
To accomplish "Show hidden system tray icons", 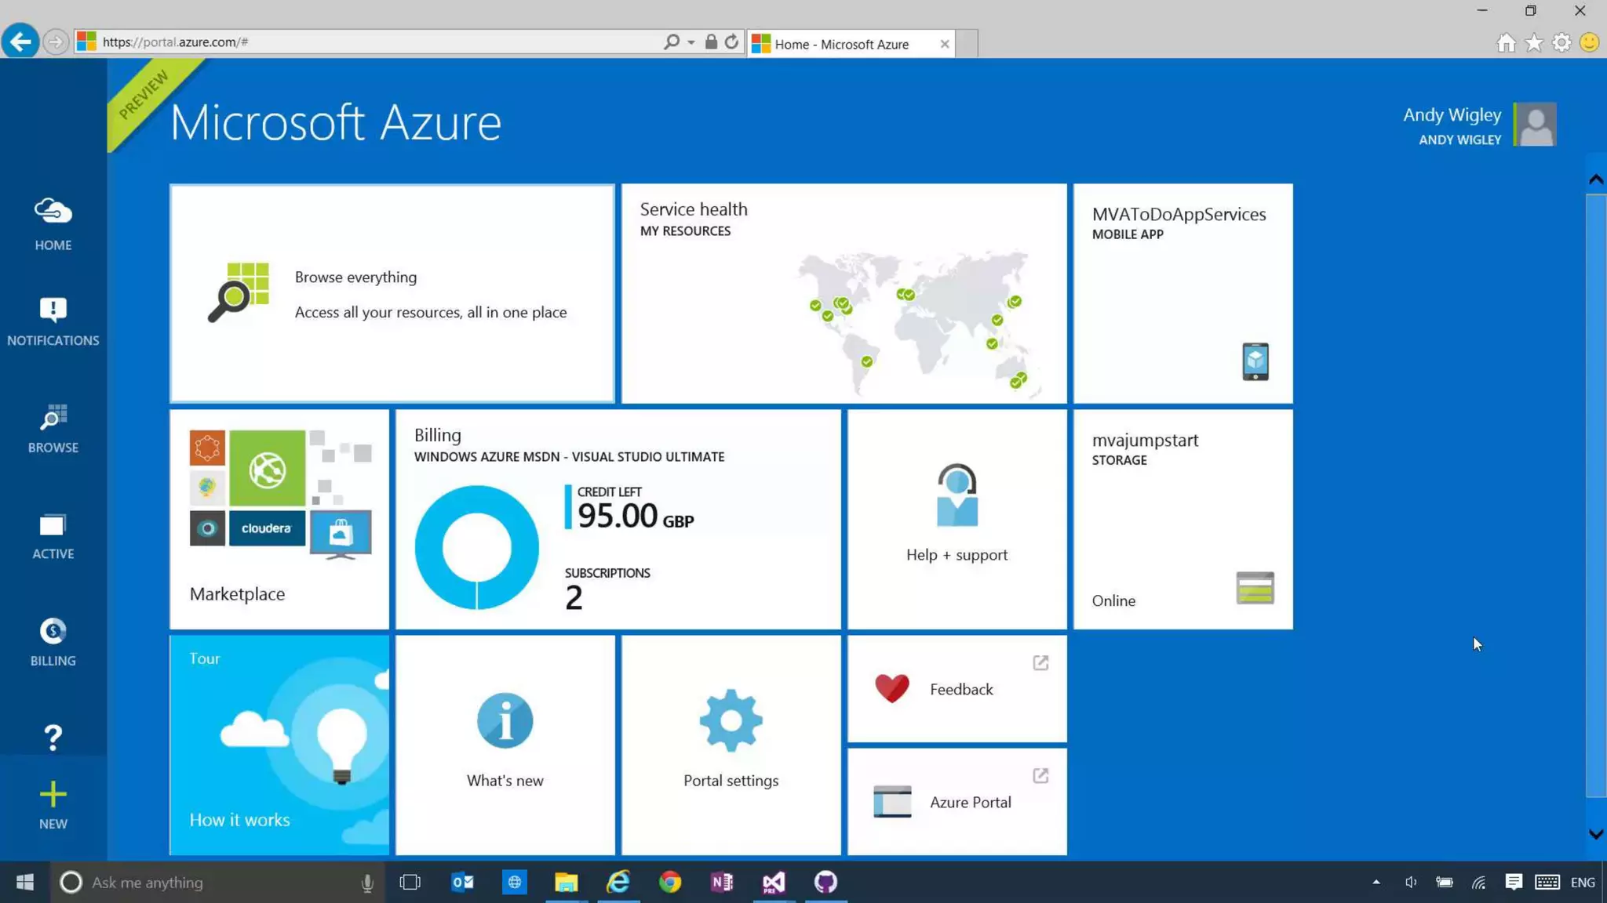I will [x=1376, y=882].
